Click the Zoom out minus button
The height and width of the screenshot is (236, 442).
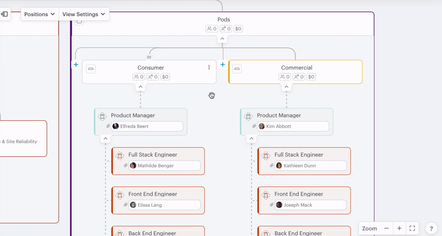[386, 228]
